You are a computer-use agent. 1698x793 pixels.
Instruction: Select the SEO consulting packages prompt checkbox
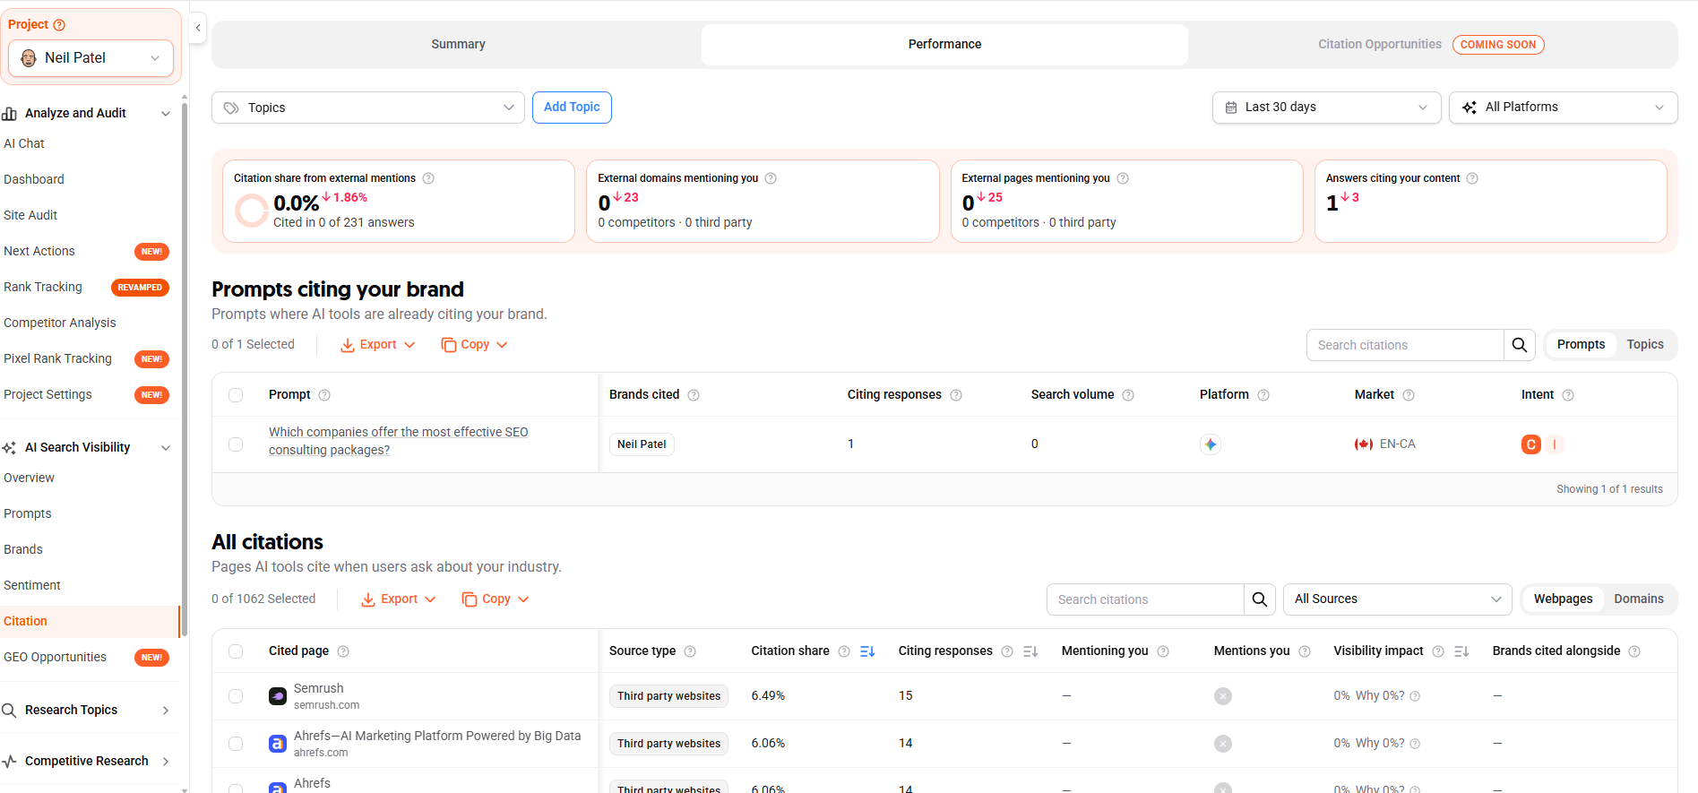(x=236, y=444)
